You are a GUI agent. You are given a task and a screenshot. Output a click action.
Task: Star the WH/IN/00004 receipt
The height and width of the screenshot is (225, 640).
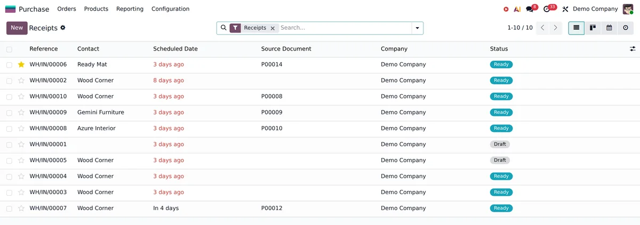[x=21, y=176]
